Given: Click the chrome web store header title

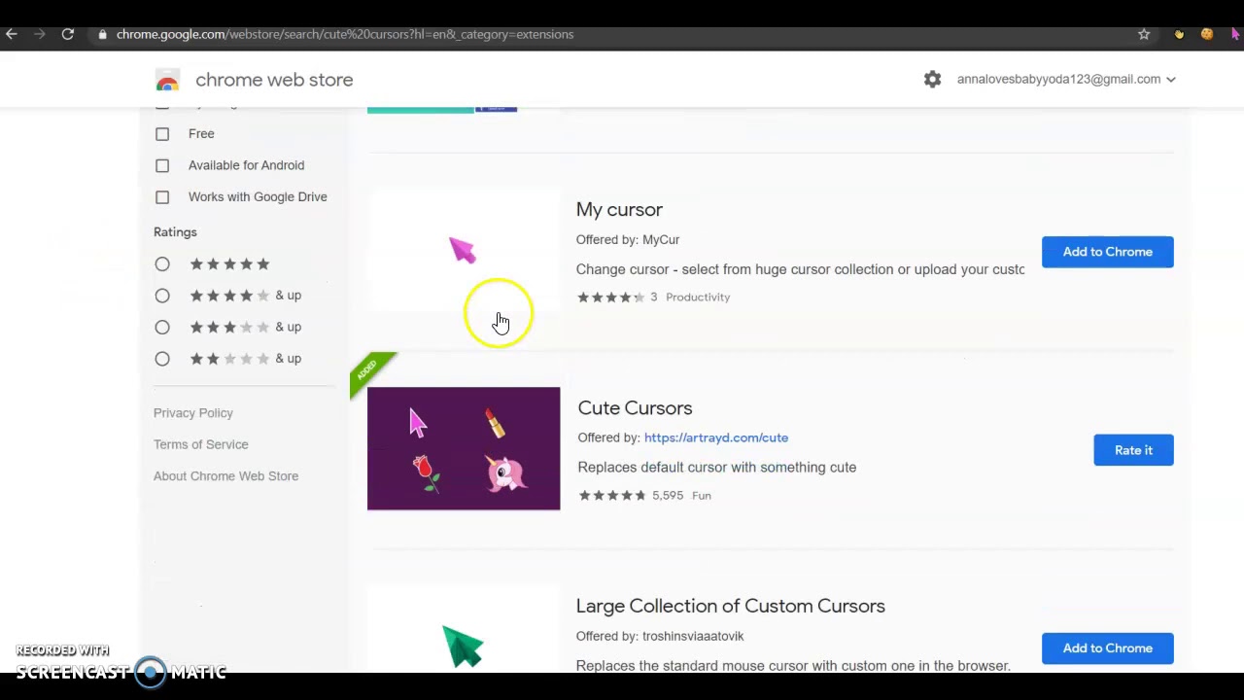Looking at the screenshot, I should click(x=274, y=80).
